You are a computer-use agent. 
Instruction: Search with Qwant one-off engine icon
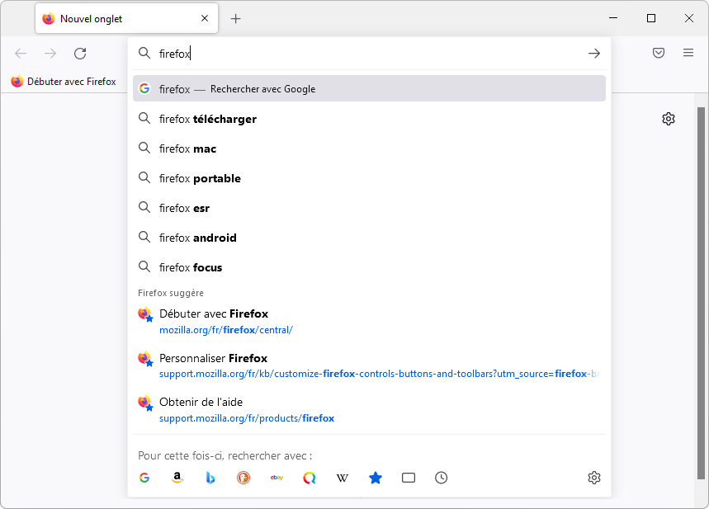point(310,478)
